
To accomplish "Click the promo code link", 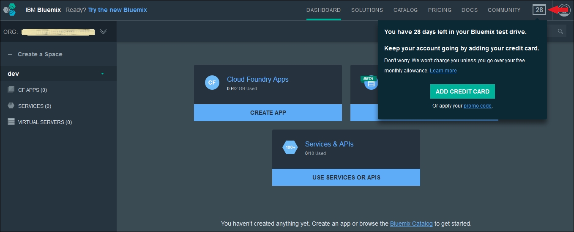I will click(x=478, y=106).
